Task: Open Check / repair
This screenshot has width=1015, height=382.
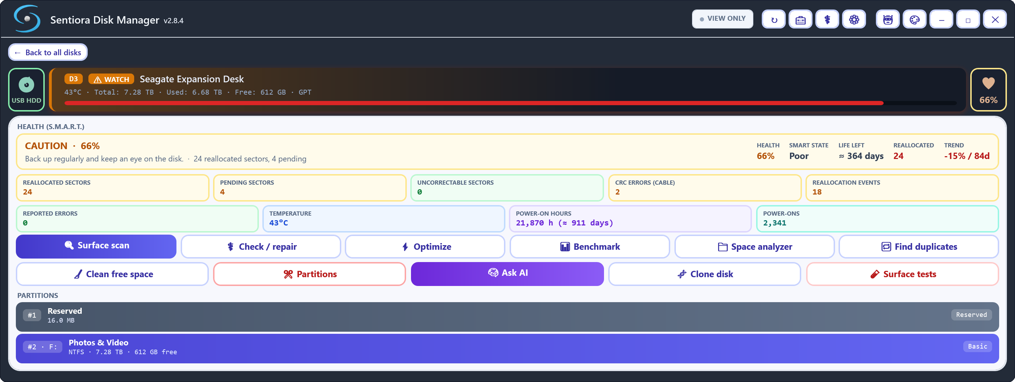Action: (x=261, y=247)
